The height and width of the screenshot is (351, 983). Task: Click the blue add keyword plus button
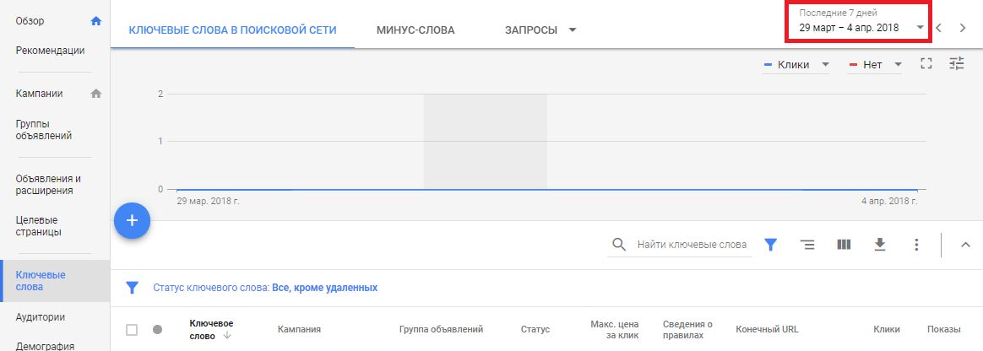click(132, 221)
